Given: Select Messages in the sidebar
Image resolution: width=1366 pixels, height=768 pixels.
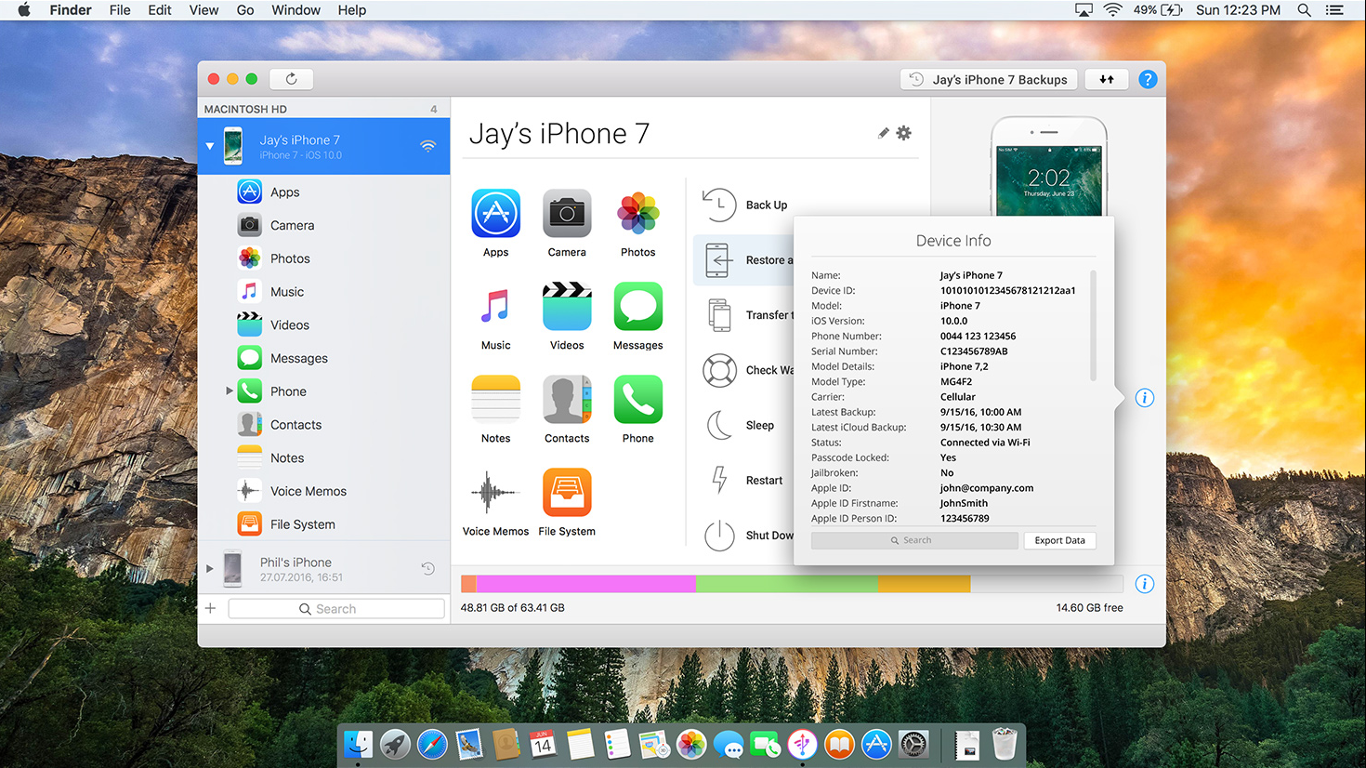Looking at the screenshot, I should [x=323, y=358].
